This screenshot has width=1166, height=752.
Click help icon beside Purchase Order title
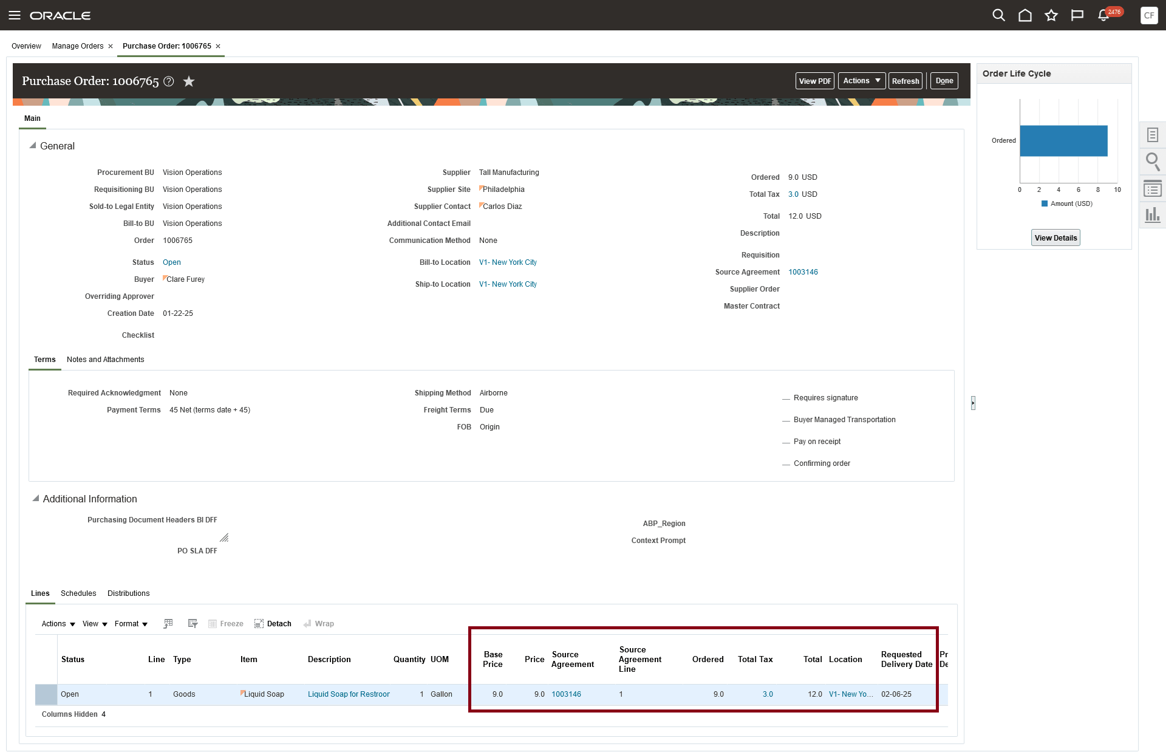169,81
